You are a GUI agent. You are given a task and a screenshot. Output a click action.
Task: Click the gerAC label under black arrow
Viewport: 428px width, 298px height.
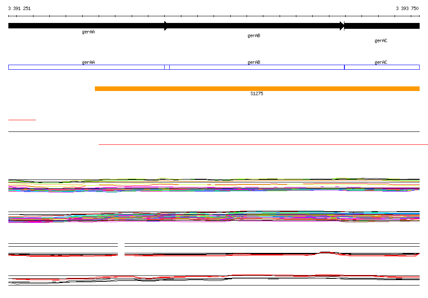pos(381,40)
